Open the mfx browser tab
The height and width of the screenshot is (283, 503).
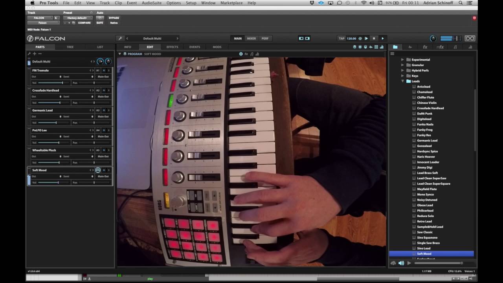440,47
